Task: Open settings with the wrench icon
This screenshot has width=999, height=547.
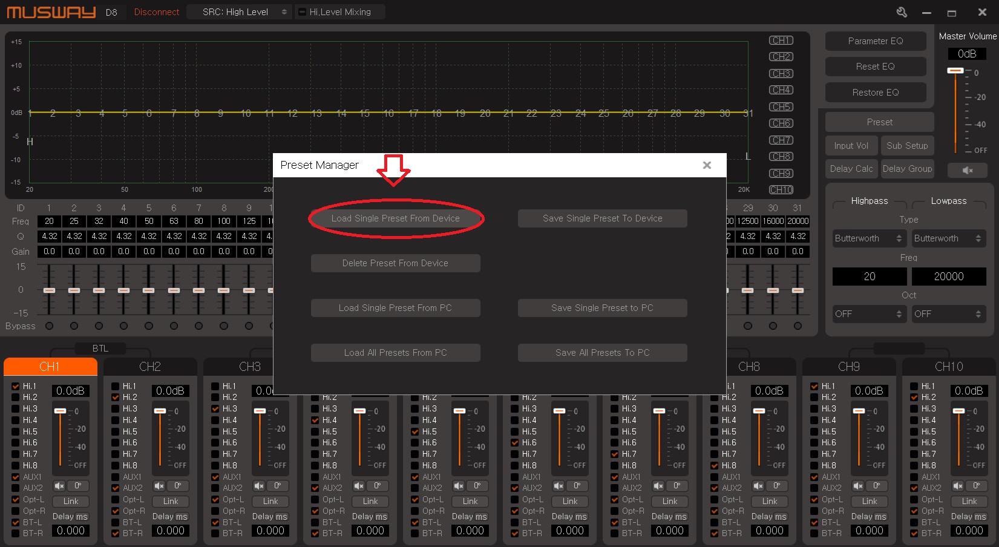Action: [x=902, y=12]
